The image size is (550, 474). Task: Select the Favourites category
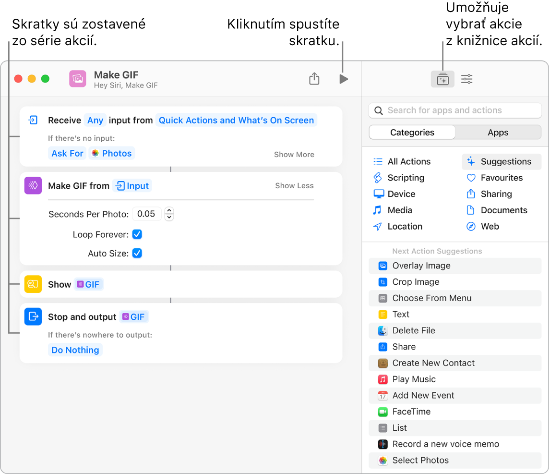click(x=495, y=178)
